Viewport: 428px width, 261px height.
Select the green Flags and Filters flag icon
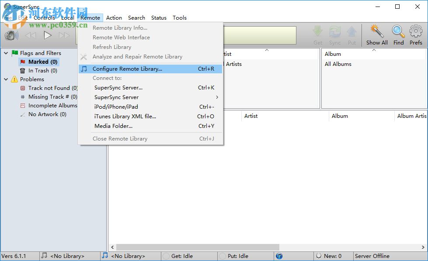pos(15,53)
